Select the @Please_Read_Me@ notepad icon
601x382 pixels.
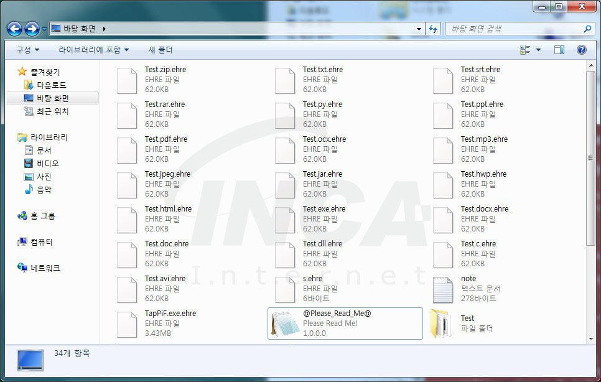285,324
